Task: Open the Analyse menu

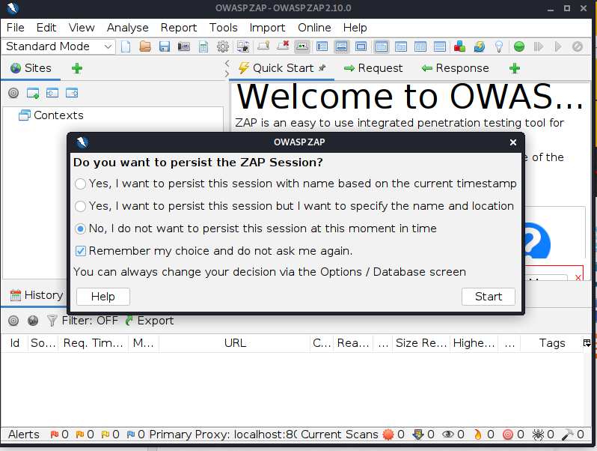Action: [127, 28]
